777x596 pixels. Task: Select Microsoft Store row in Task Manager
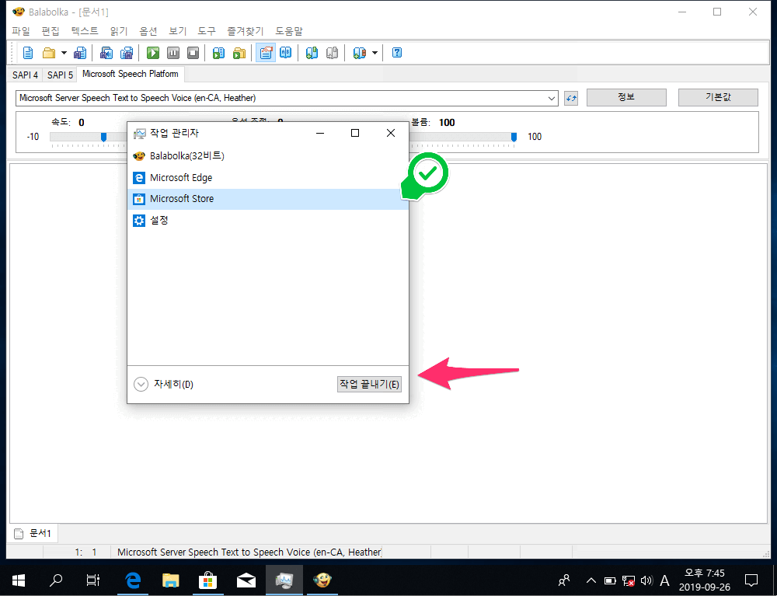coord(267,199)
